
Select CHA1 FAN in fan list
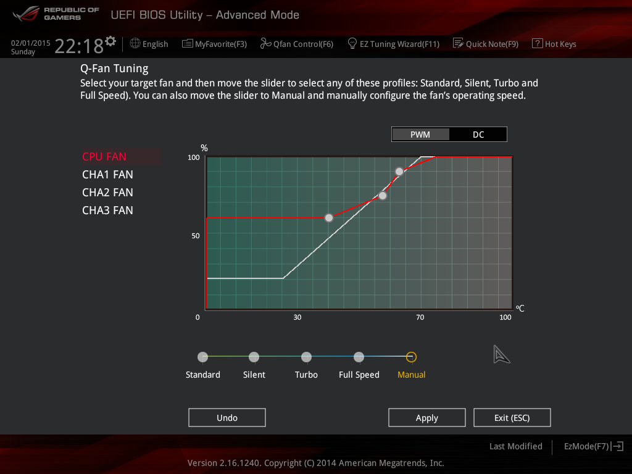click(x=107, y=175)
